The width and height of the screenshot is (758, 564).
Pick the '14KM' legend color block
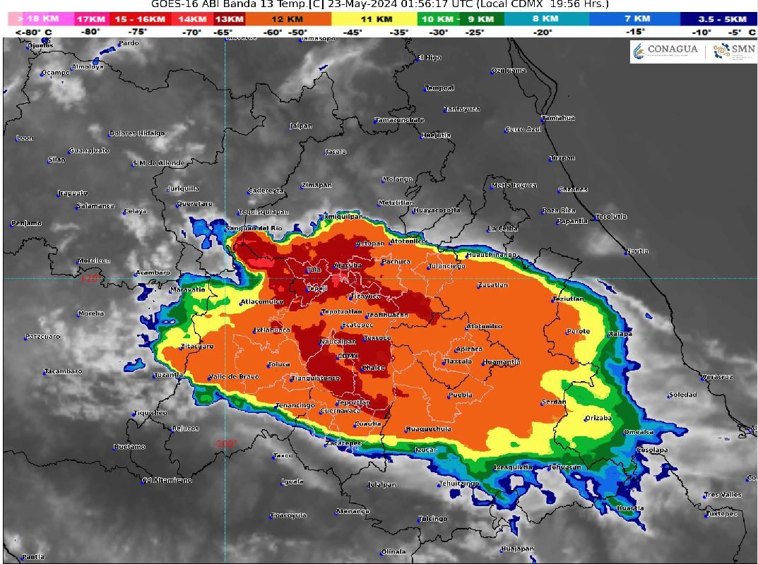(192, 19)
